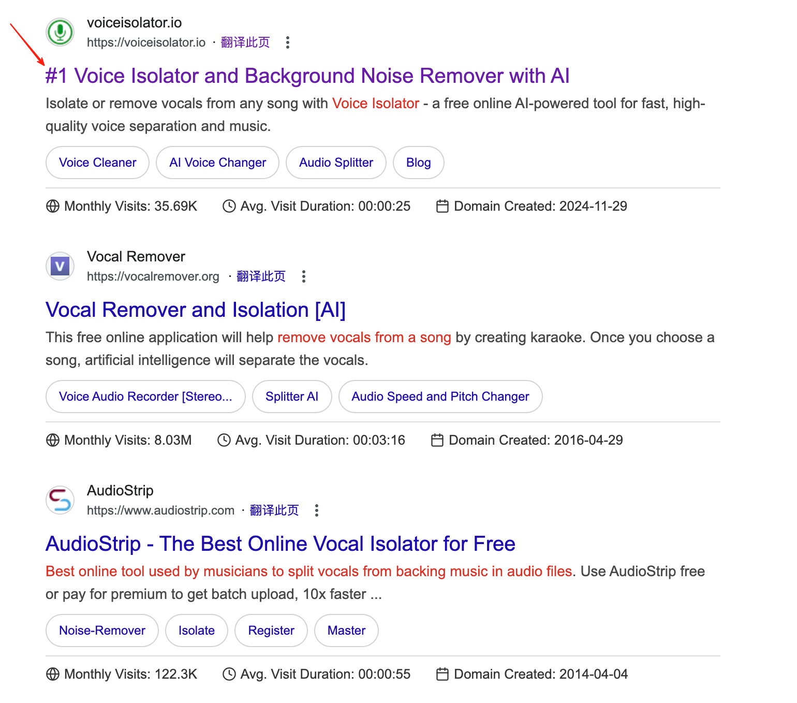Click globe icon beside Monthly Visits 35.69K
Screen dimensions: 797x703
[x=53, y=206]
